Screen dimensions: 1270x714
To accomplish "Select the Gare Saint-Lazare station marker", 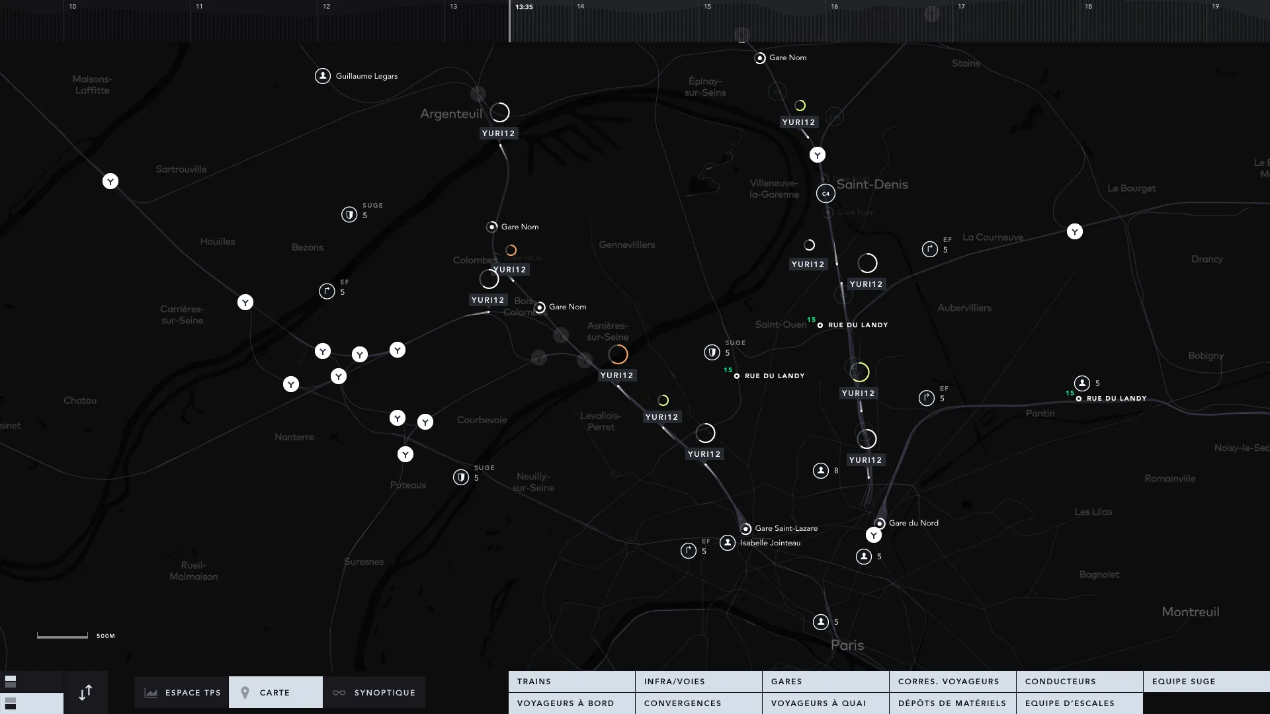I will click(745, 529).
